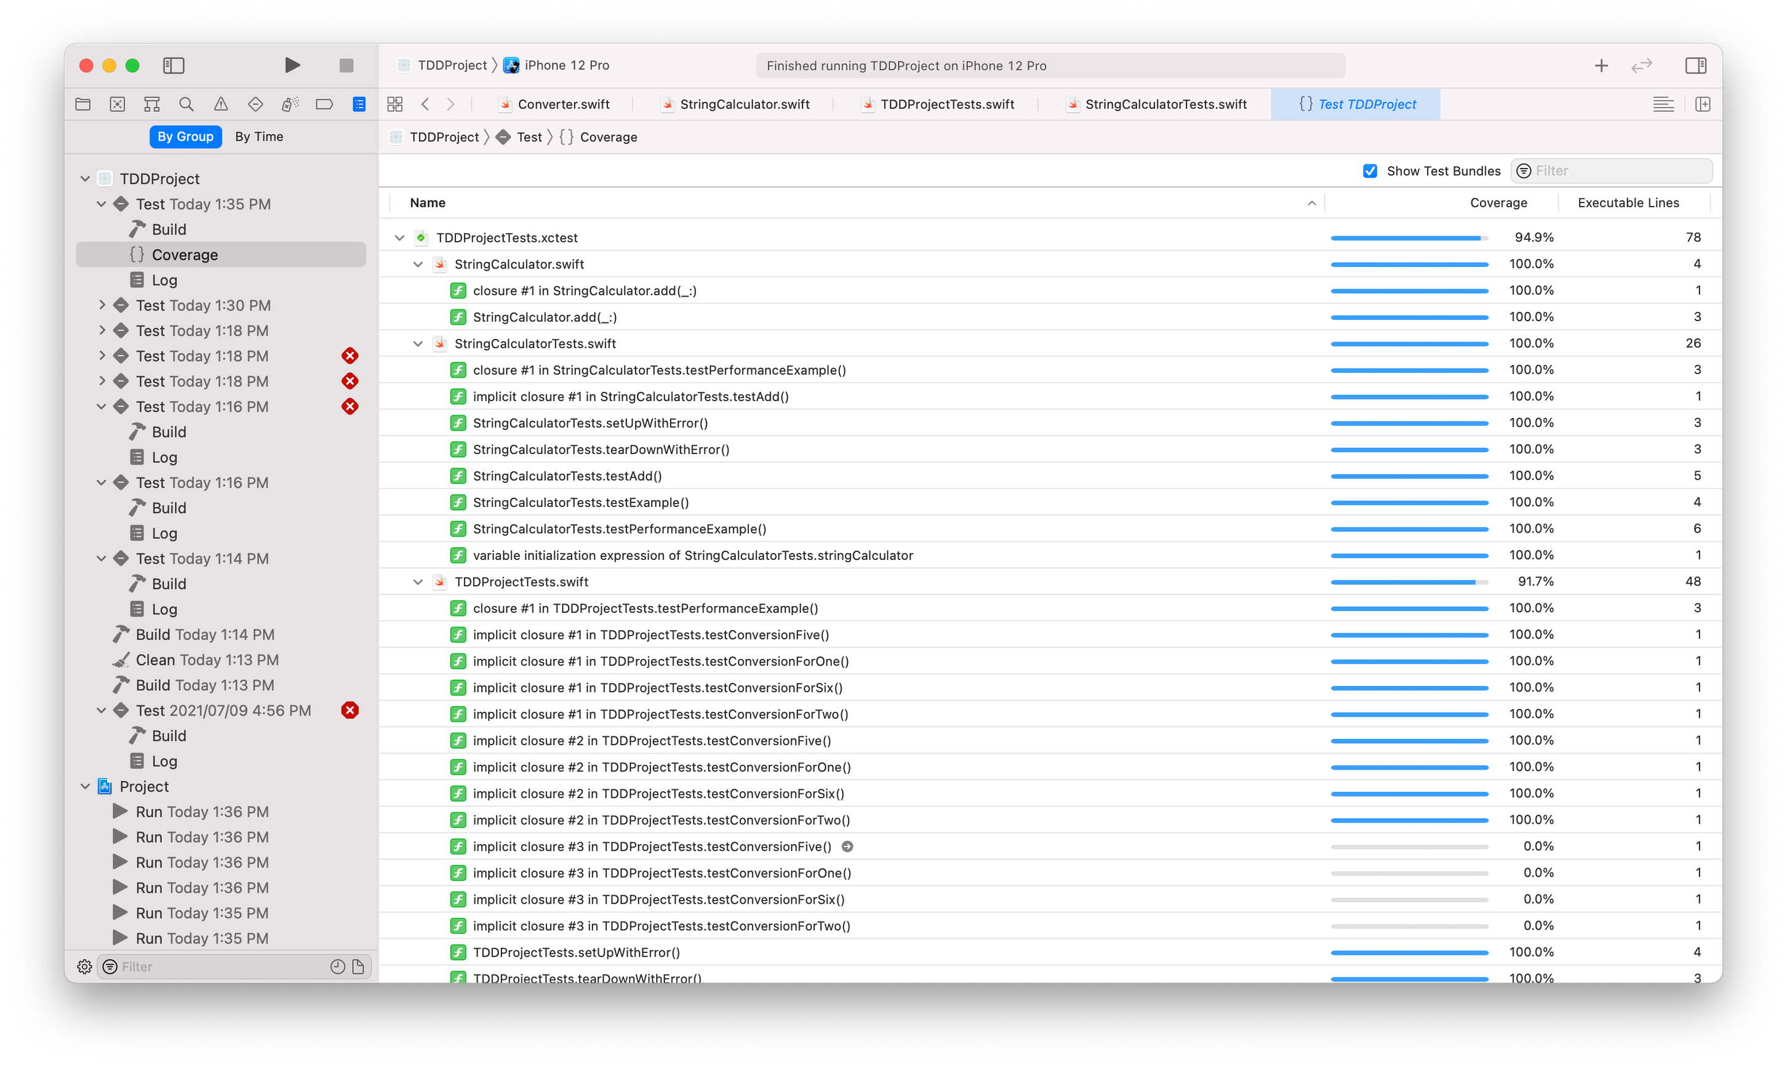Select the Report navigator icon
Screen dimensions: 1787x1068
(359, 105)
